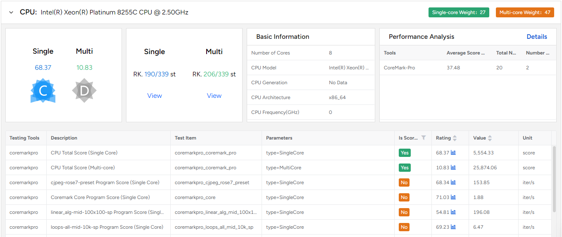
Task: View the Multi core ranking
Action: click(x=214, y=96)
